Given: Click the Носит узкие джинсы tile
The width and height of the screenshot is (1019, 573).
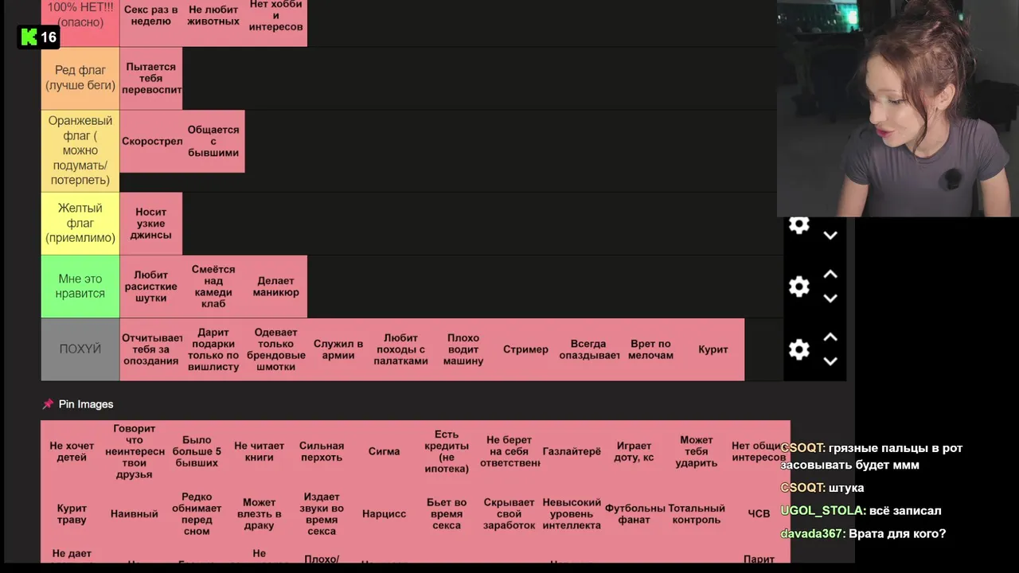Looking at the screenshot, I should pos(150,224).
